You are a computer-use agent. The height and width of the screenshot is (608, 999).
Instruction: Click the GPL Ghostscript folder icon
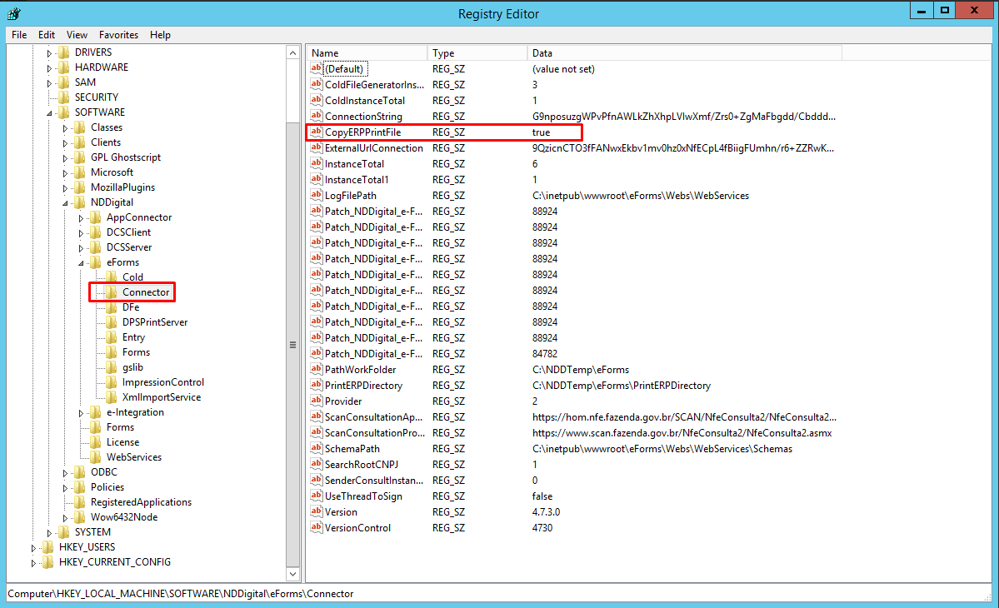[79, 157]
